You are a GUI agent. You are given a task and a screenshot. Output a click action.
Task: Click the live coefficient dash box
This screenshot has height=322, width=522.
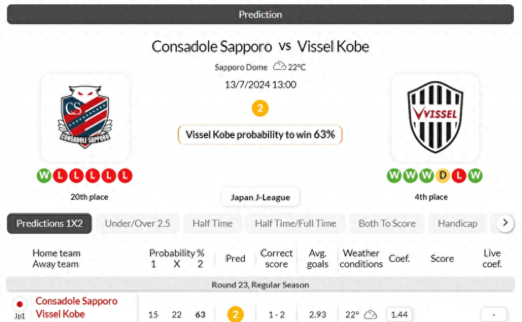492,315
